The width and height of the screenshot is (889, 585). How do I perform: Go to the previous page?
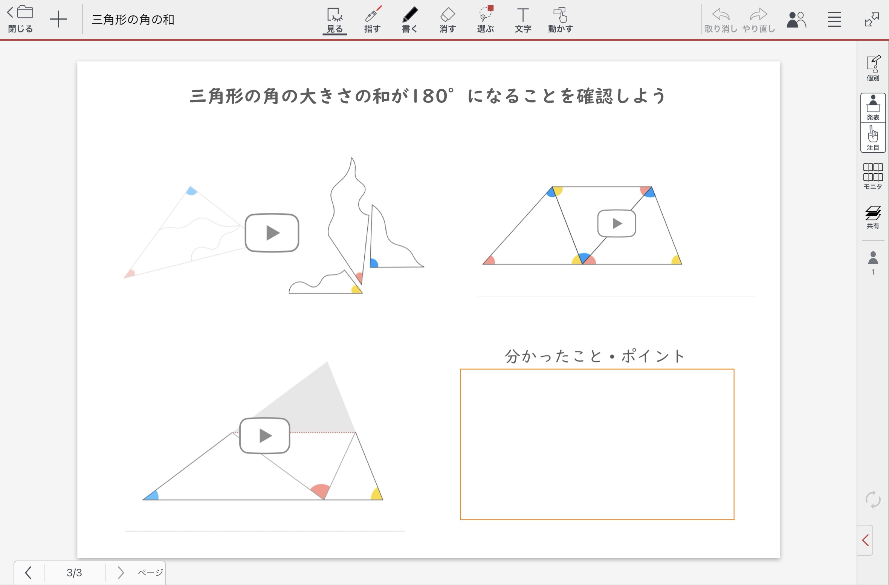tap(28, 573)
